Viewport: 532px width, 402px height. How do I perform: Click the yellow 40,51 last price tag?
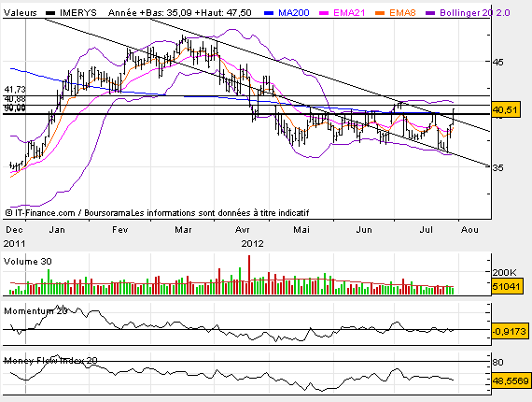[x=505, y=109]
